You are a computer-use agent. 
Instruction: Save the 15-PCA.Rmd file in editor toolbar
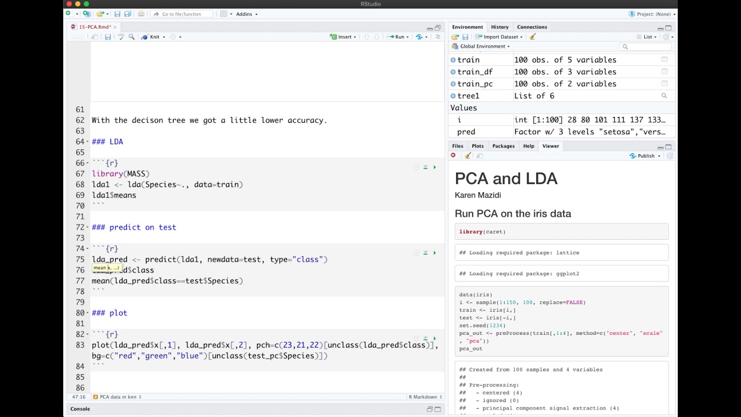pos(108,36)
